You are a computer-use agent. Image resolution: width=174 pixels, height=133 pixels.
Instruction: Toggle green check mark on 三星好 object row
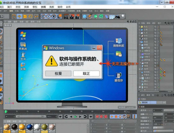(161, 78)
